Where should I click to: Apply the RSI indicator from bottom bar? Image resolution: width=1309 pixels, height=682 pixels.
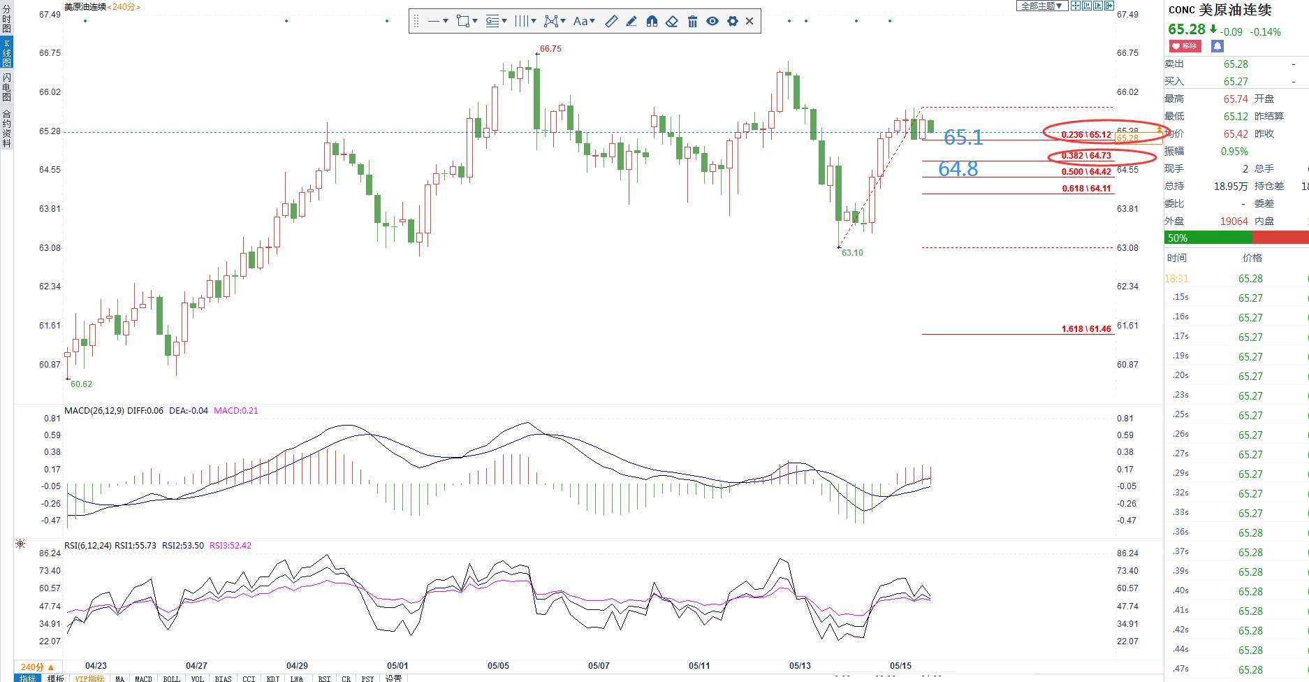(325, 678)
